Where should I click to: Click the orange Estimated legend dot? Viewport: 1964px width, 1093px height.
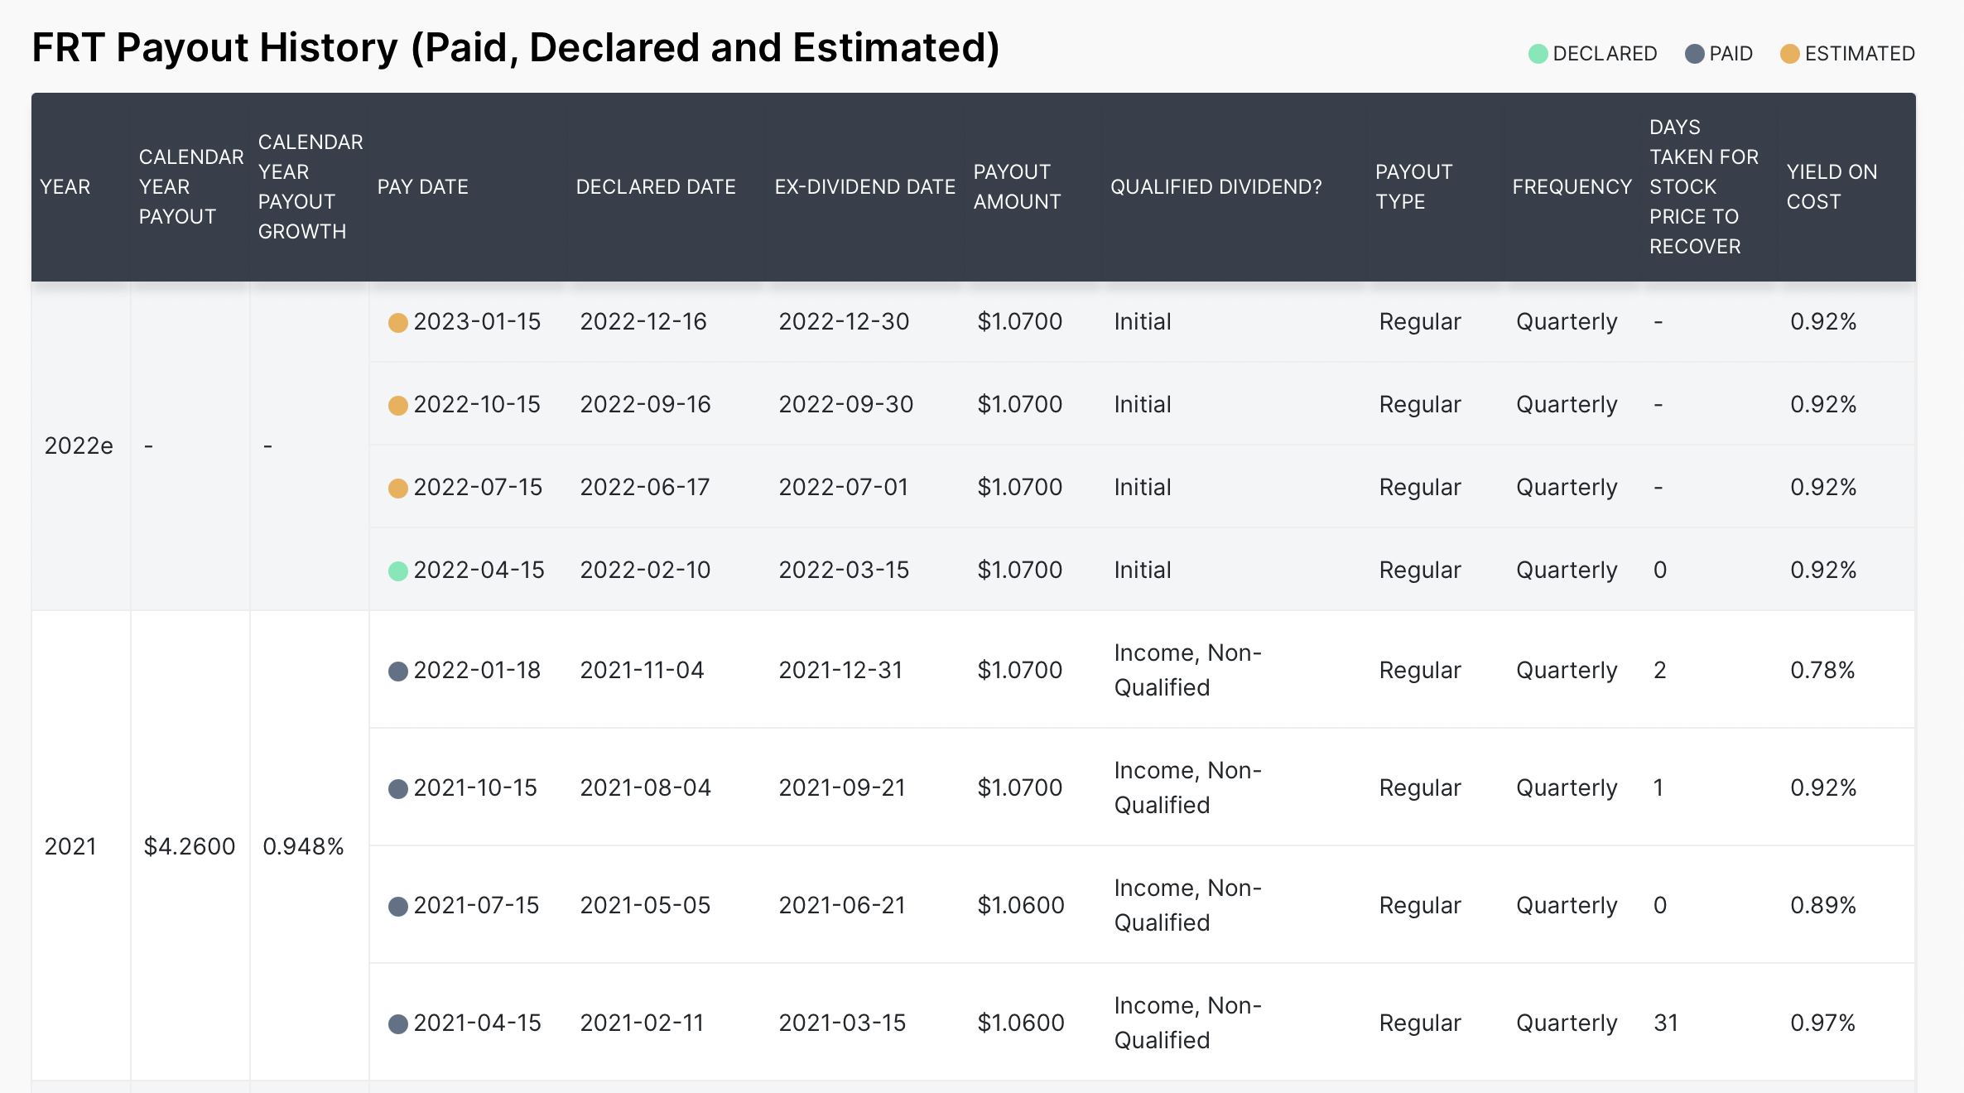tap(1789, 54)
